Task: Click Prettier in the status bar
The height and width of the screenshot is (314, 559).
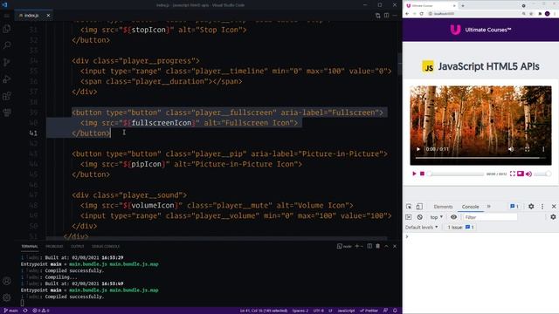Action: pos(369,311)
